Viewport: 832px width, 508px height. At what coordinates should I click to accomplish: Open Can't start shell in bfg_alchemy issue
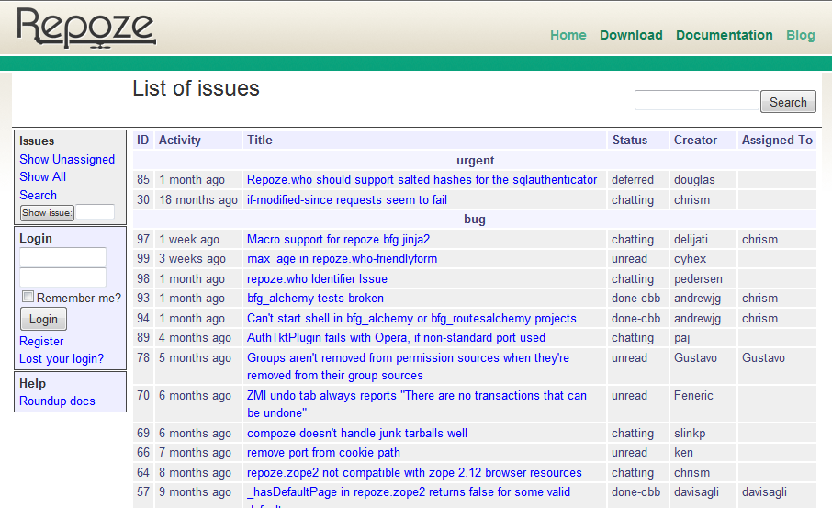[411, 319]
